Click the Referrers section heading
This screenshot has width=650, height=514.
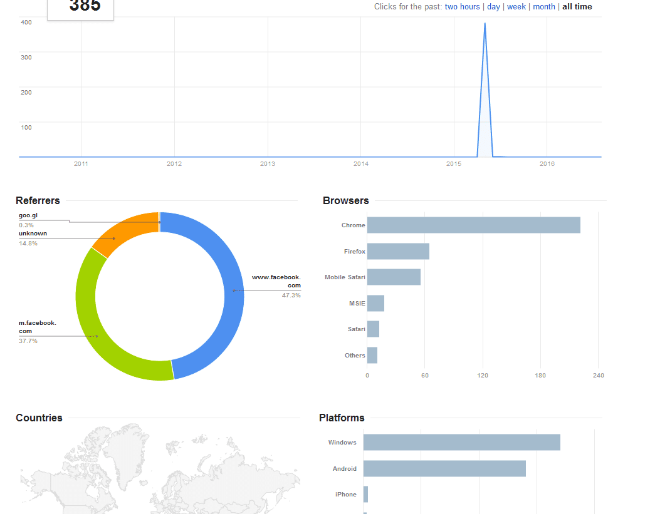(38, 200)
